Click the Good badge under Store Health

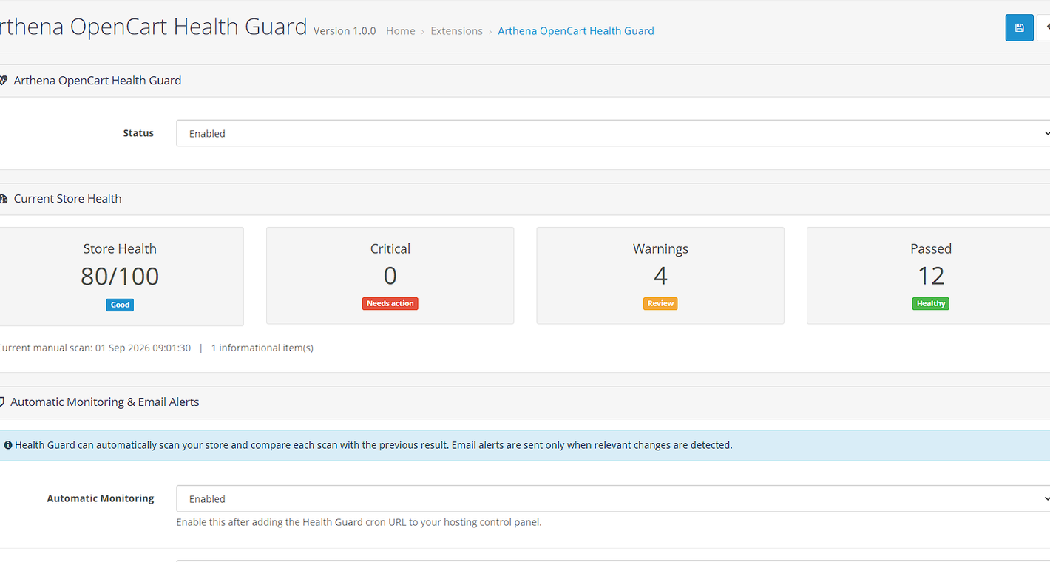pos(120,305)
